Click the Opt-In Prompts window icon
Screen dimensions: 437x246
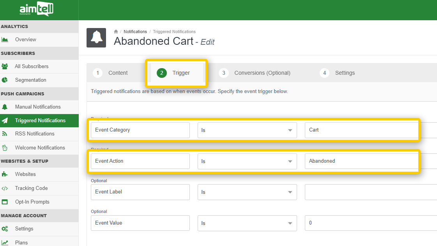pos(5,202)
